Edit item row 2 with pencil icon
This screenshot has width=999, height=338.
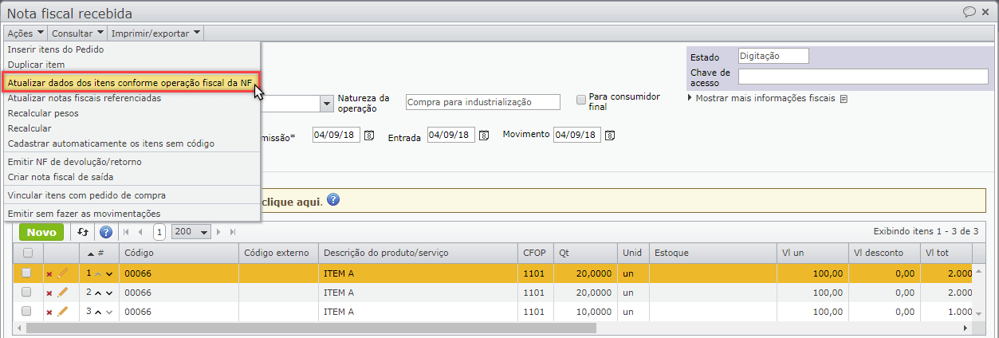tap(63, 292)
